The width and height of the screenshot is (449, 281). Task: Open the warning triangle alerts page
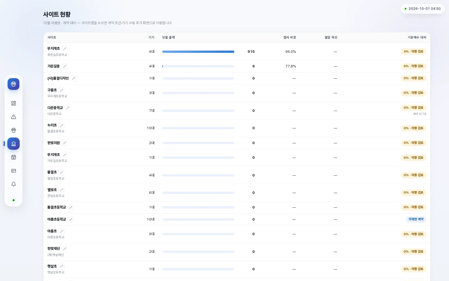pyautogui.click(x=13, y=117)
